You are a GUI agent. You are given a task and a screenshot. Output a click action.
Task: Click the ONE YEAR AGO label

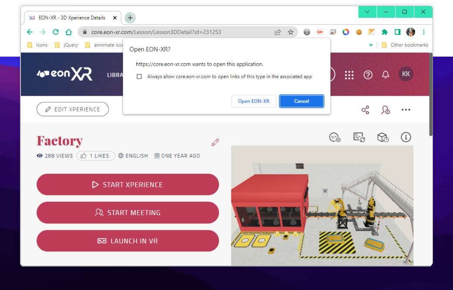(177, 156)
